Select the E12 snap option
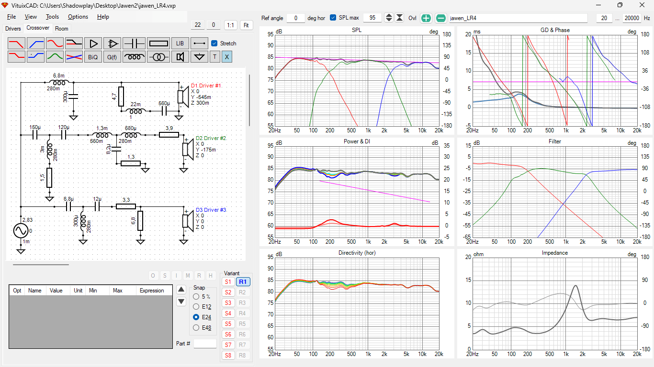The image size is (654, 367). 196,307
